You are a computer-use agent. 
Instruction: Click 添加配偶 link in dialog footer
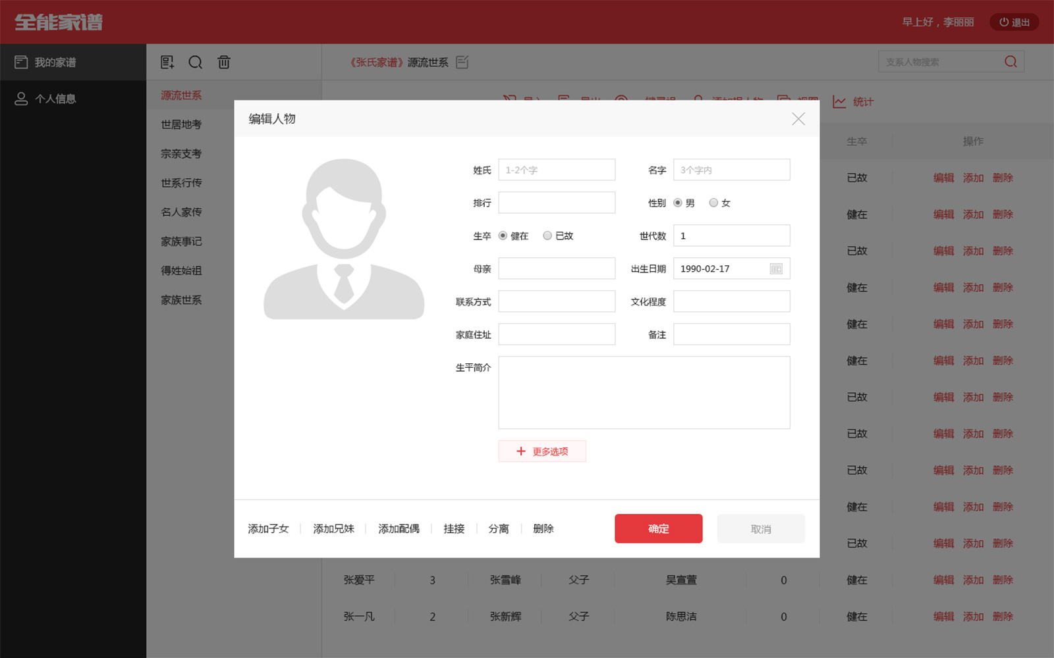pos(399,528)
